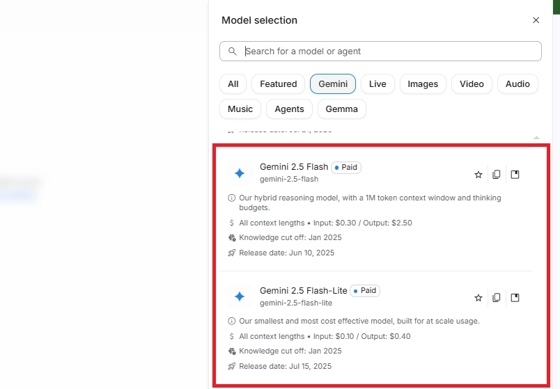Click the dollar icon for $0.10 input pricing
The image size is (560, 389).
[x=232, y=336]
